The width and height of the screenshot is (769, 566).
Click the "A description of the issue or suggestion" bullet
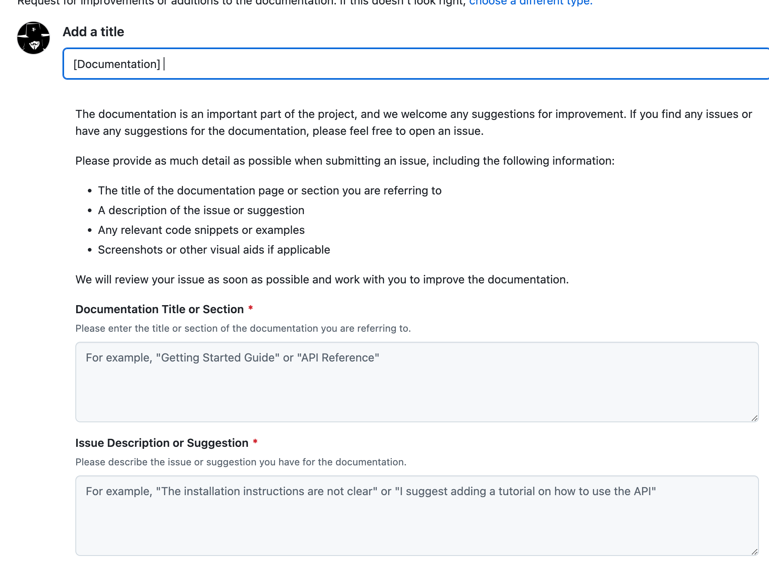201,210
